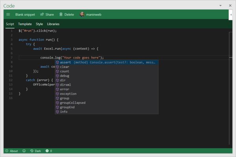Screen dimensions: 236x157
Task: Click the smiley feedback icon
Action: pos(24,151)
